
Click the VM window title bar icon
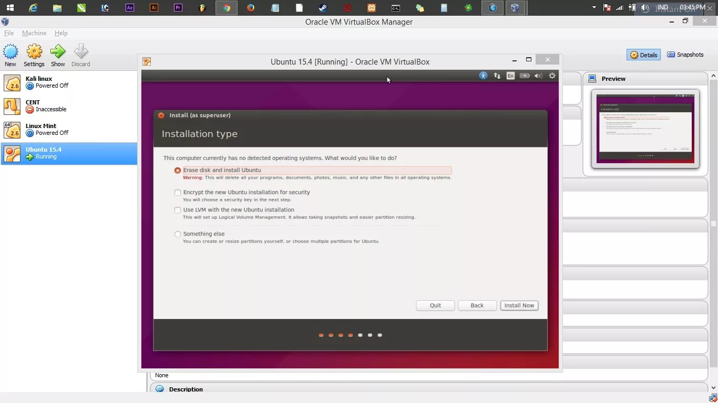click(147, 61)
